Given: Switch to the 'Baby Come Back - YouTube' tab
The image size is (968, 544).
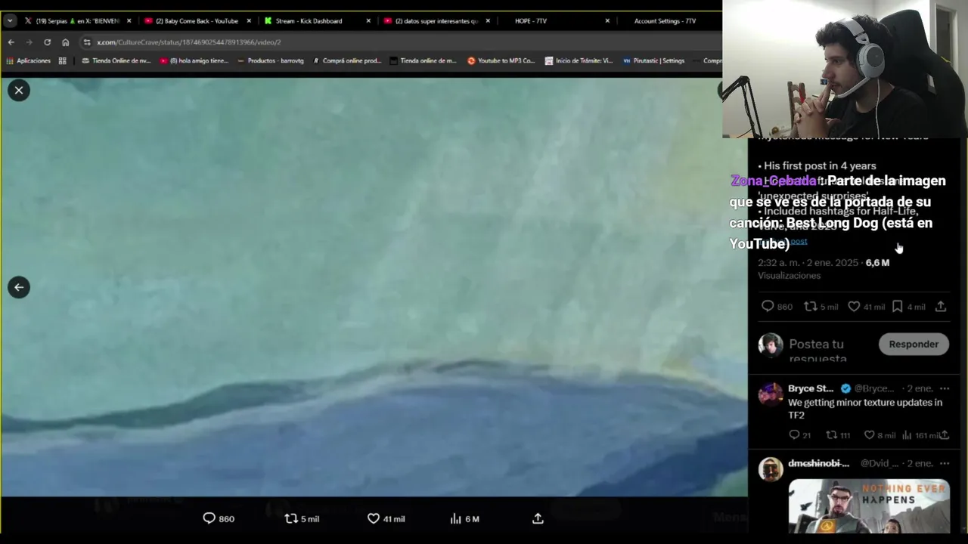Looking at the screenshot, I should coord(197,21).
